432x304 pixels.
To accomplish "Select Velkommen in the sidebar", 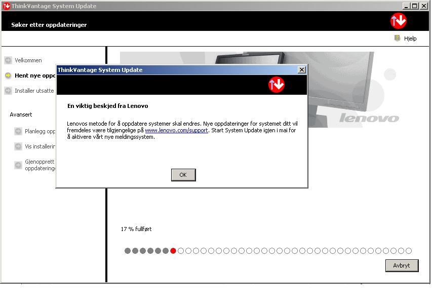I will pyautogui.click(x=28, y=60).
